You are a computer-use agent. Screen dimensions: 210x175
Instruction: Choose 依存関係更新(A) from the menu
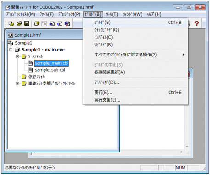coord(136,72)
